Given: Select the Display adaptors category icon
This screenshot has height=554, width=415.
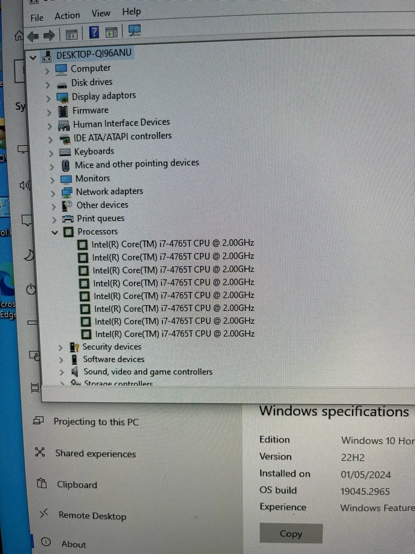Looking at the screenshot, I should point(62,97).
